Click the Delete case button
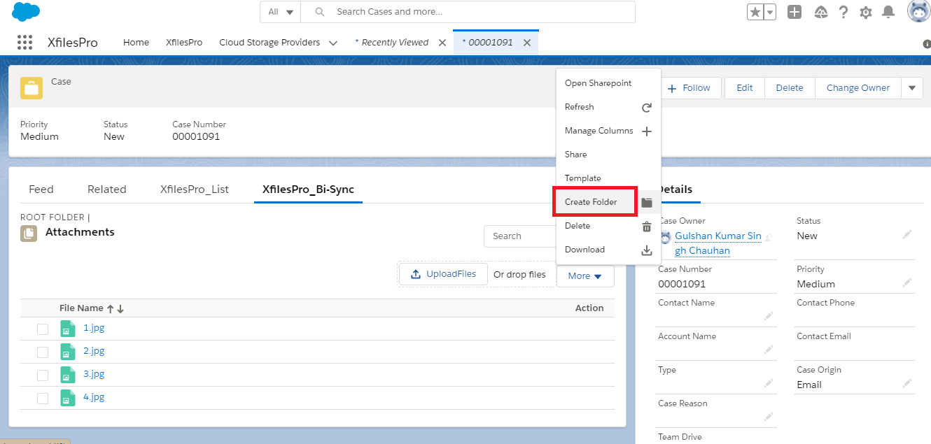Screen dimensions: 931x444 (790, 88)
